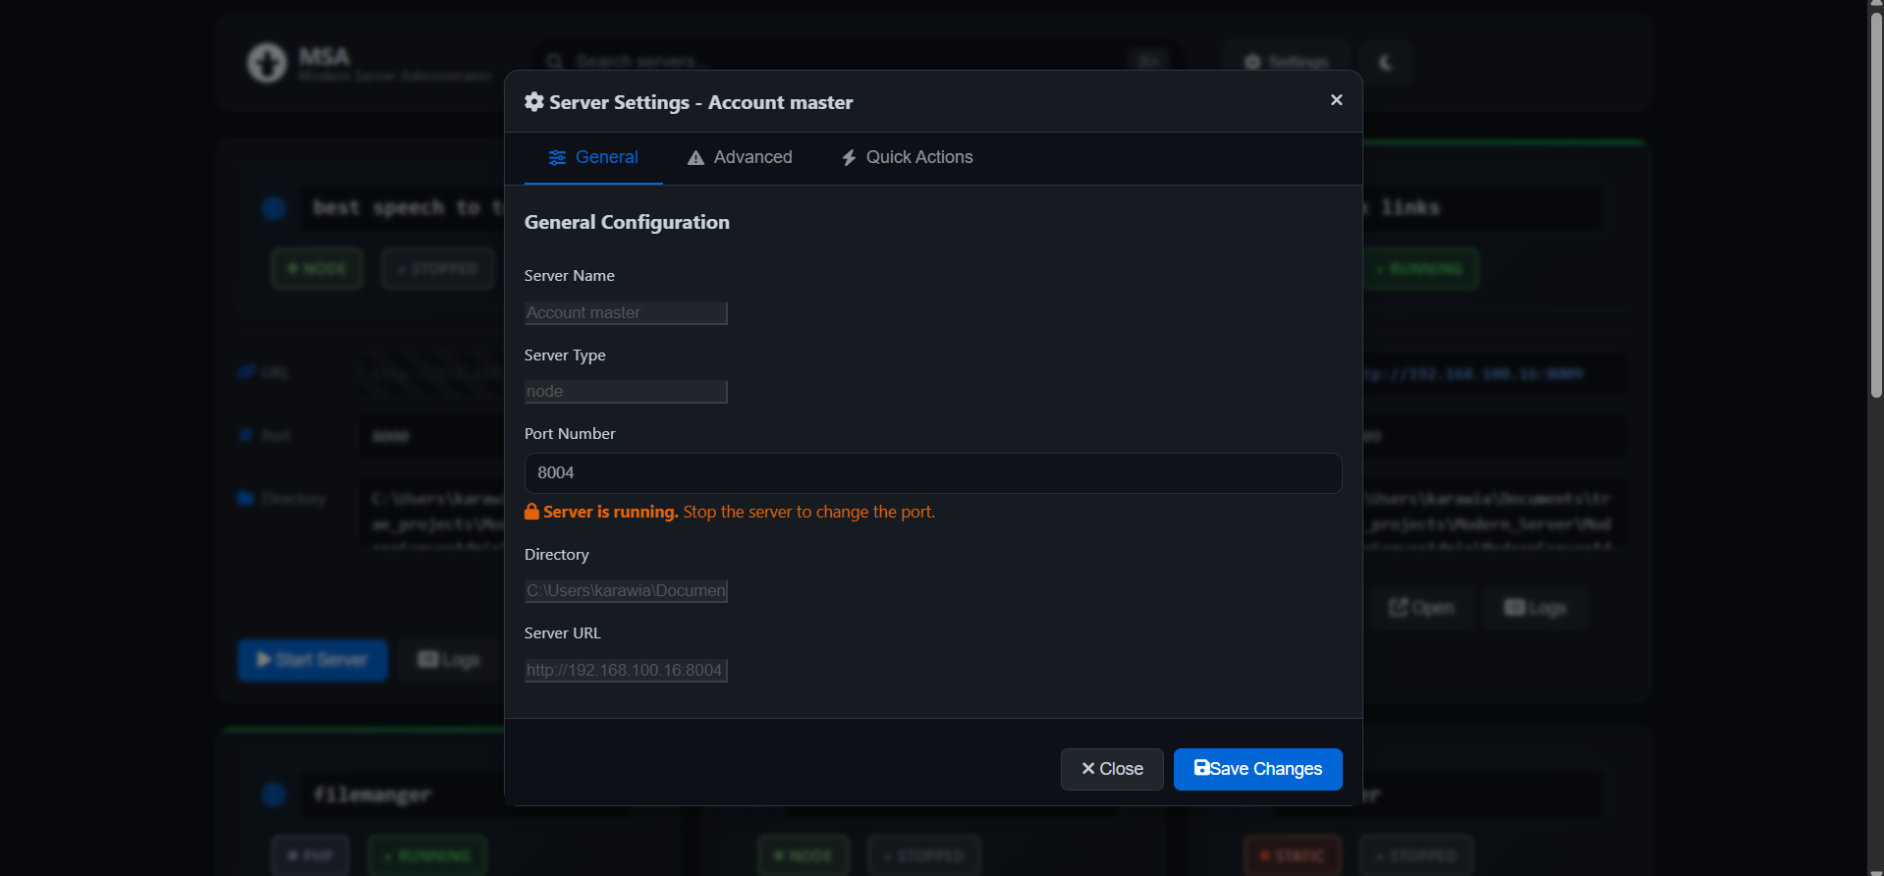The image size is (1884, 876).
Task: Switch to the Advanced tab
Action: (740, 157)
